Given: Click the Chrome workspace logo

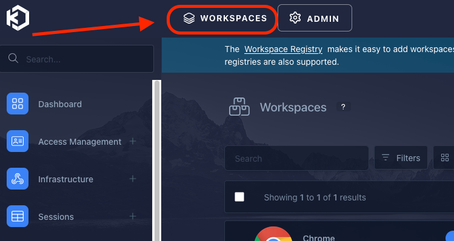Looking at the screenshot, I should (x=273, y=234).
